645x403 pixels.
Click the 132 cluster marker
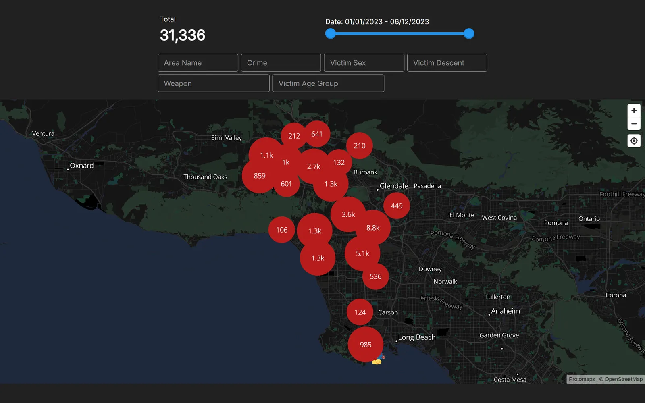[x=339, y=162]
